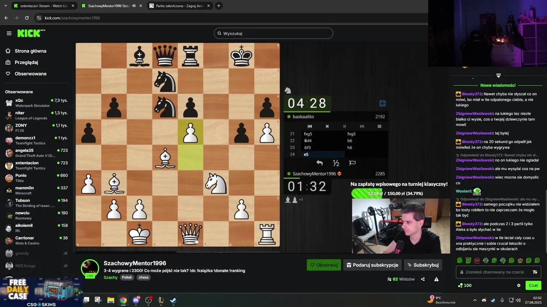Click the browser back arrow
This screenshot has height=307, width=547.
[x=6, y=18]
